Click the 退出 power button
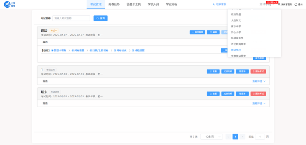306x145 pixels. [x=298, y=5]
